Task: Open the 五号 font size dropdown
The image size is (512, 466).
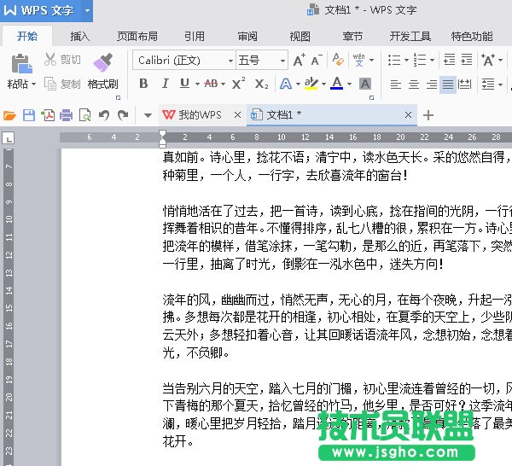Action: pos(282,61)
